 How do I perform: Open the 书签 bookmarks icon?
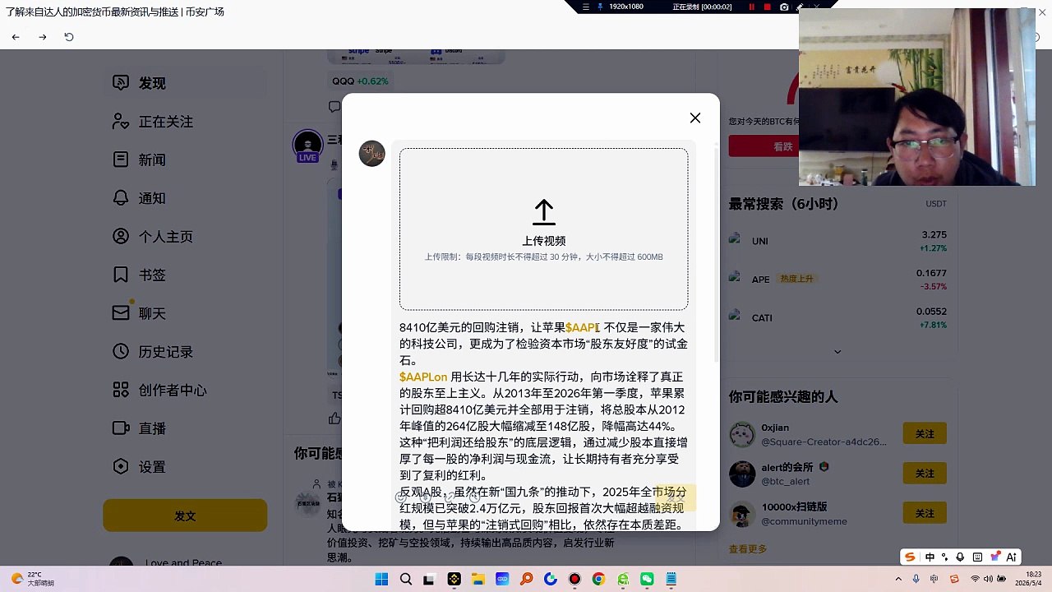click(x=121, y=275)
